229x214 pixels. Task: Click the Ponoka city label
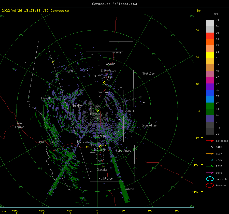(116, 52)
